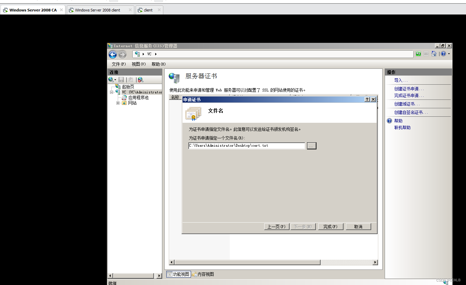Open Help via the blue question mark in the top toolbar

pos(443,54)
